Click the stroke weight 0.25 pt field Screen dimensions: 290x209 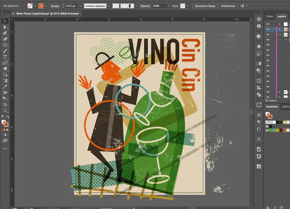[71, 6]
